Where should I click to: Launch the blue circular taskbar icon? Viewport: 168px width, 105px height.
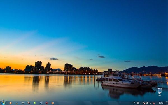coord(41,103)
